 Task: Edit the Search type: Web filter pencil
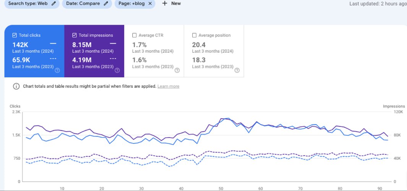click(54, 3)
